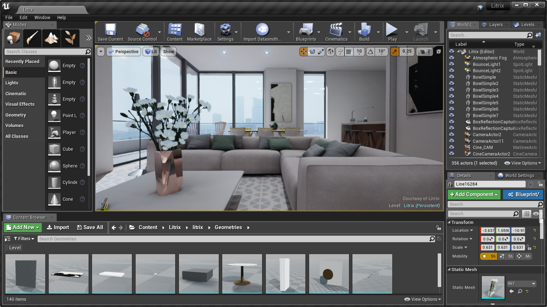This screenshot has height=307, width=547.
Task: Select the round table thumbnail in Content Browser
Action: tap(242, 273)
